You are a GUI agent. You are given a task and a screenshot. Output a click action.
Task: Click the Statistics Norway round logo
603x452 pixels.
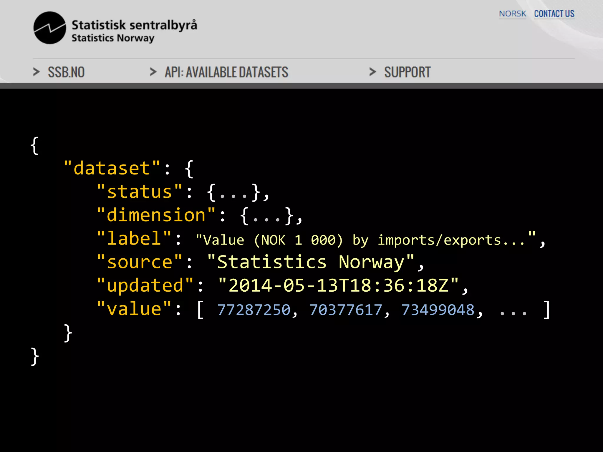point(50,28)
